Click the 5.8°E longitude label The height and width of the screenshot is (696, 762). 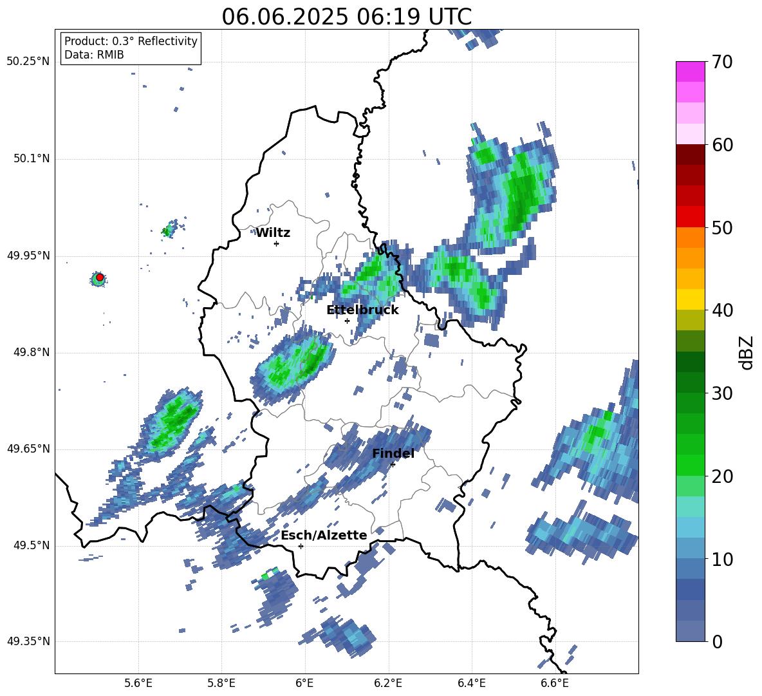[x=221, y=683]
